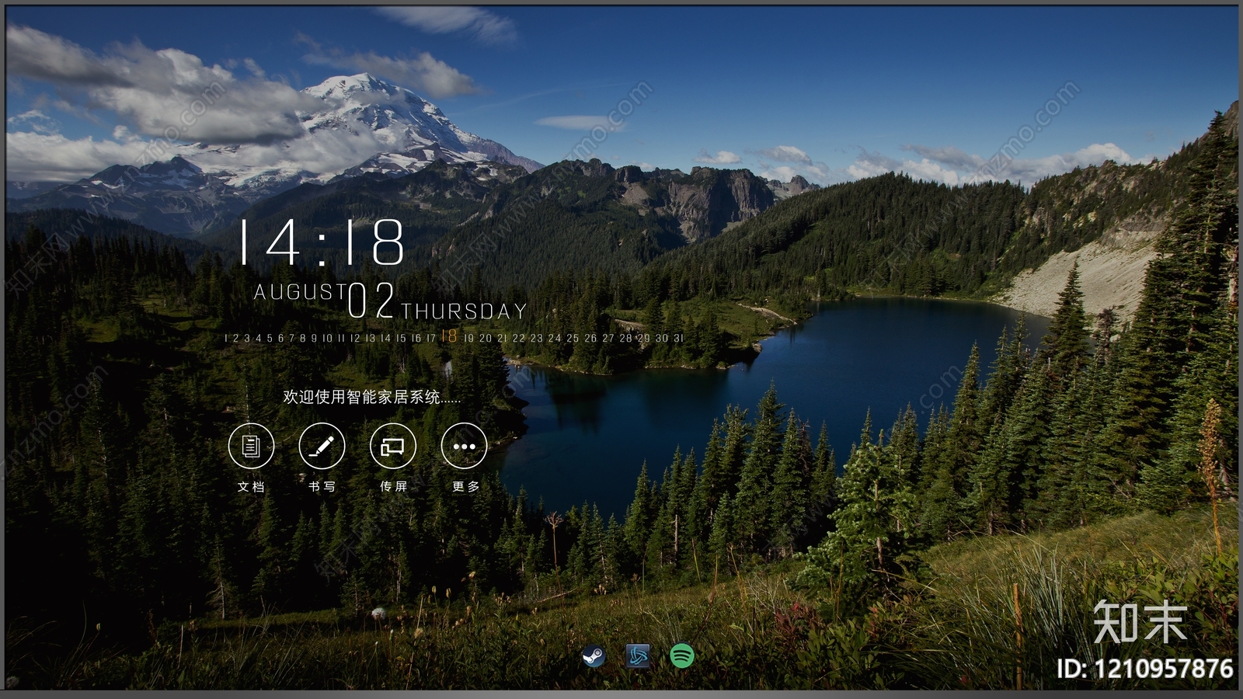Click the 欢迎使用智能家居系统 welcome text
Image resolution: width=1243 pixels, height=699 pixels.
[371, 397]
